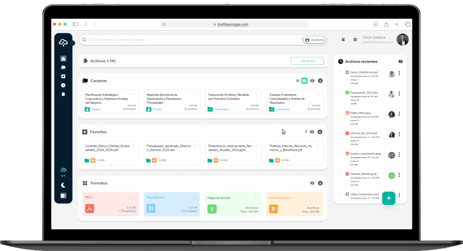Screen dimensions: 463x251
Task: Open the Home icon in the sidebar
Action: pyautogui.click(x=63, y=58)
